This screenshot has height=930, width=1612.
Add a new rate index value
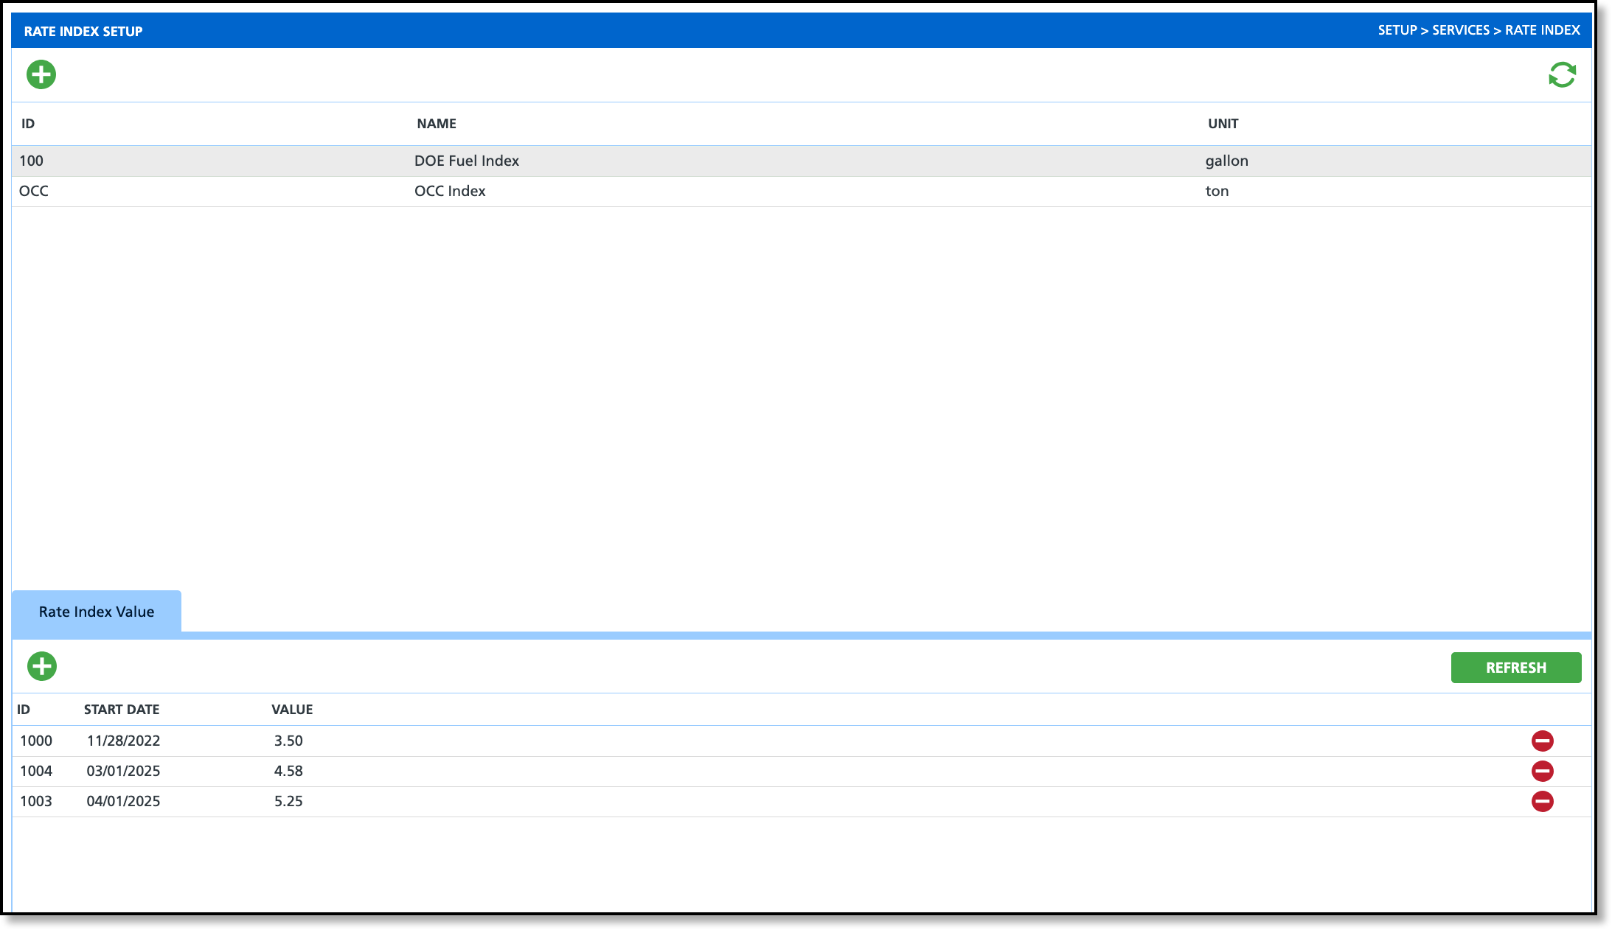pos(42,666)
